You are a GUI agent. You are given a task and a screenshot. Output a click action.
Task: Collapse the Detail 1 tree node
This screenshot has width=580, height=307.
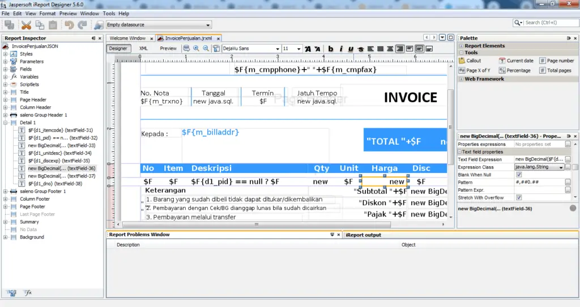[5, 123]
